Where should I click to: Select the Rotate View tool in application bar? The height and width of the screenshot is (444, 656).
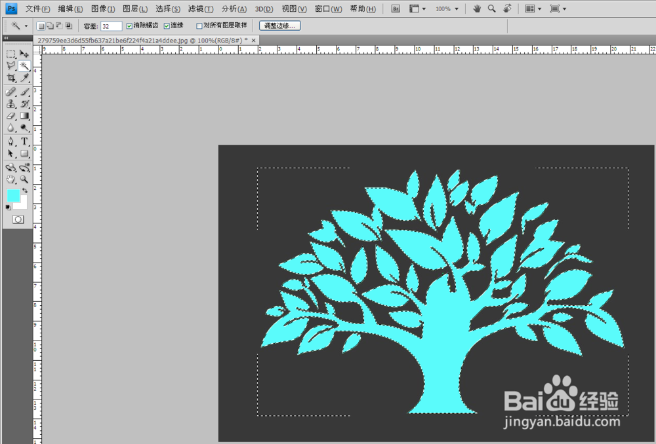pyautogui.click(x=507, y=9)
